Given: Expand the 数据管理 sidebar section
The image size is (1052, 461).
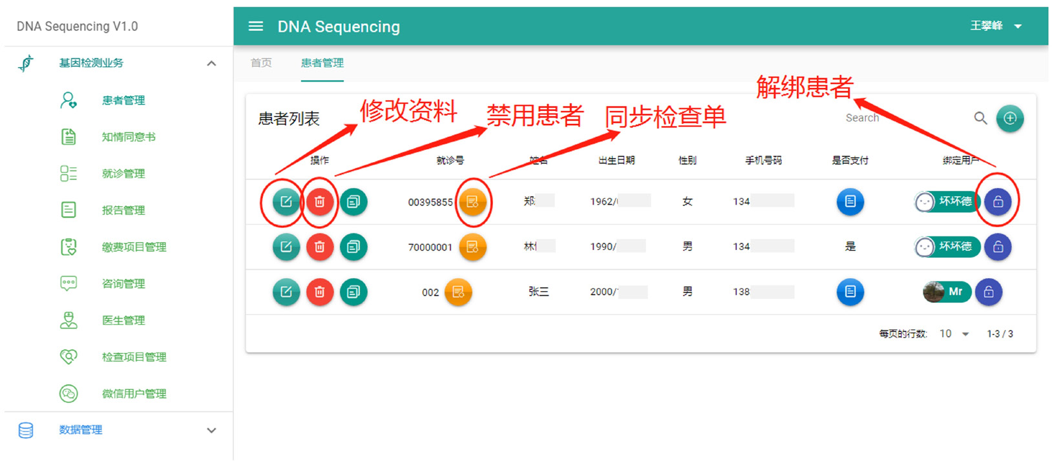Looking at the screenshot, I should tap(211, 431).
